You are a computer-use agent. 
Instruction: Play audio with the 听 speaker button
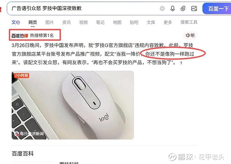pyautogui.click(x=190, y=35)
